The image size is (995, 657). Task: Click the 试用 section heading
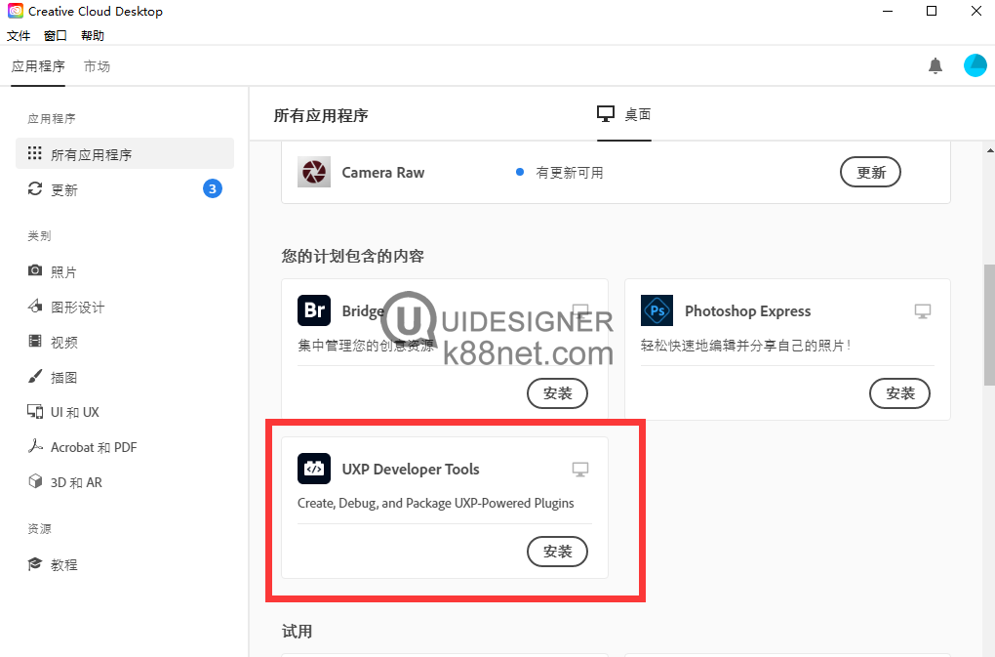coord(297,631)
